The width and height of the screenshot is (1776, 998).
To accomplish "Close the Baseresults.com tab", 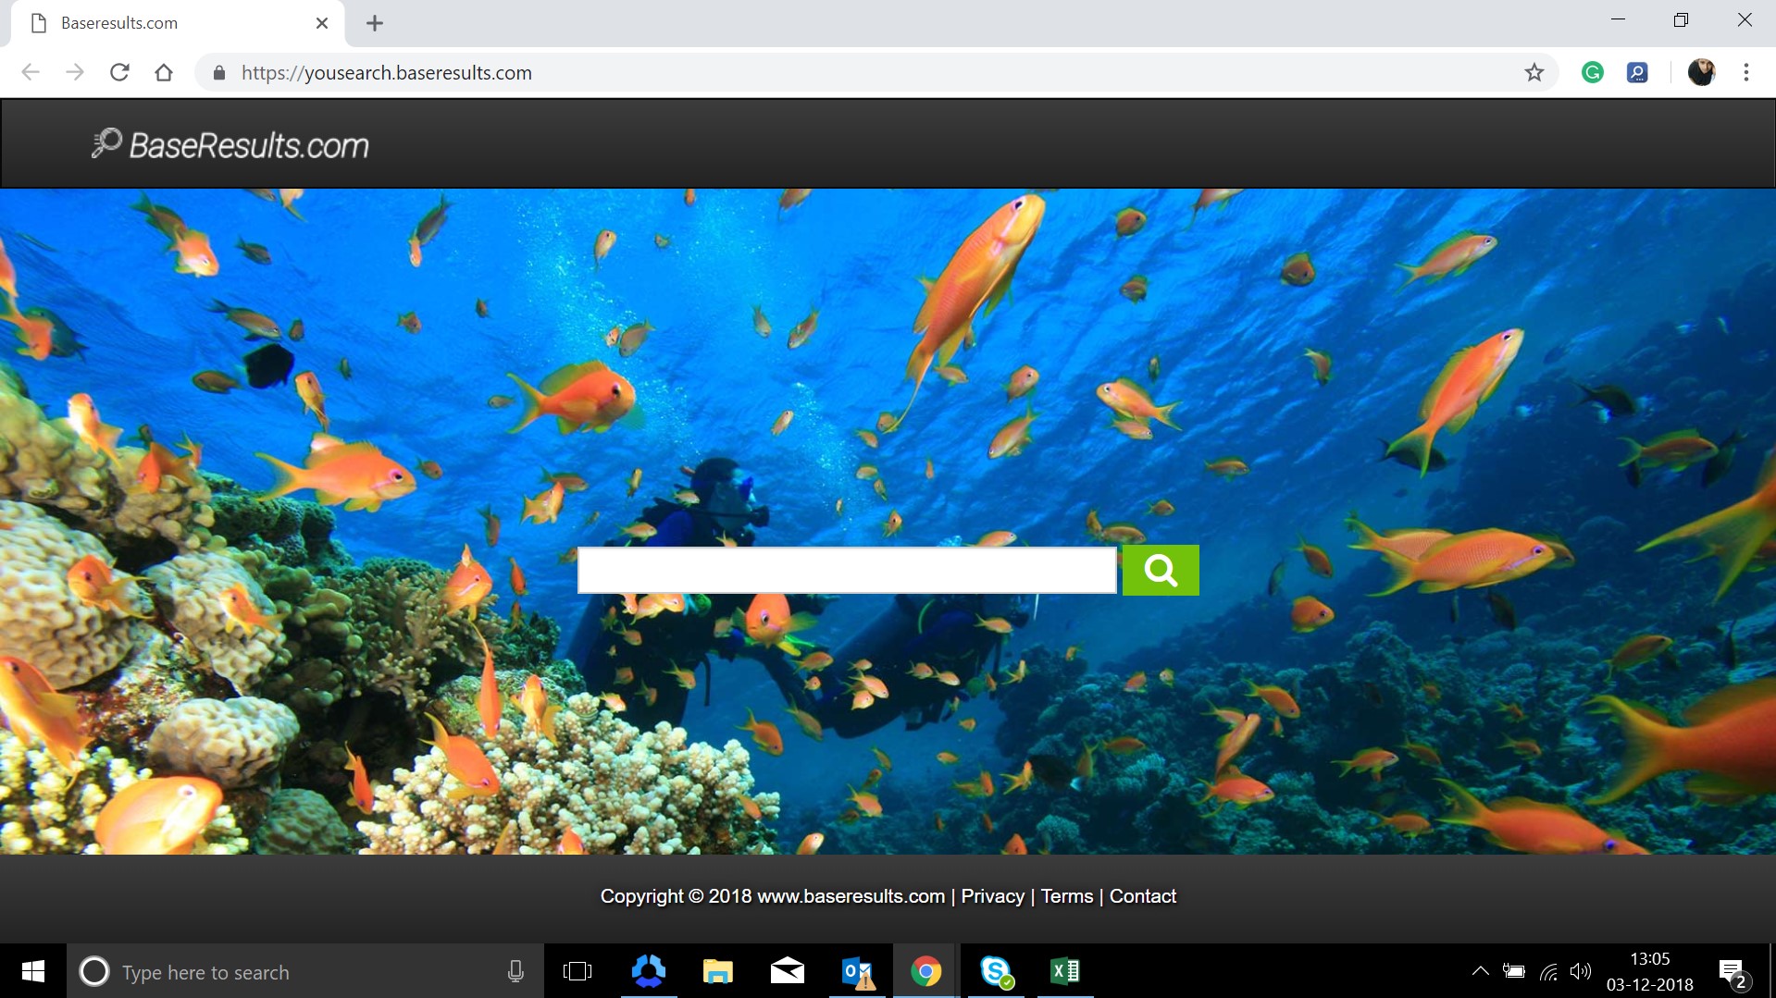I will (x=322, y=23).
